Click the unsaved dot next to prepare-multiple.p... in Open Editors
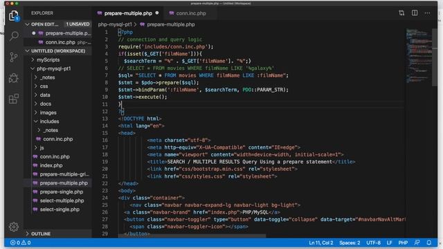 pyautogui.click(x=34, y=33)
